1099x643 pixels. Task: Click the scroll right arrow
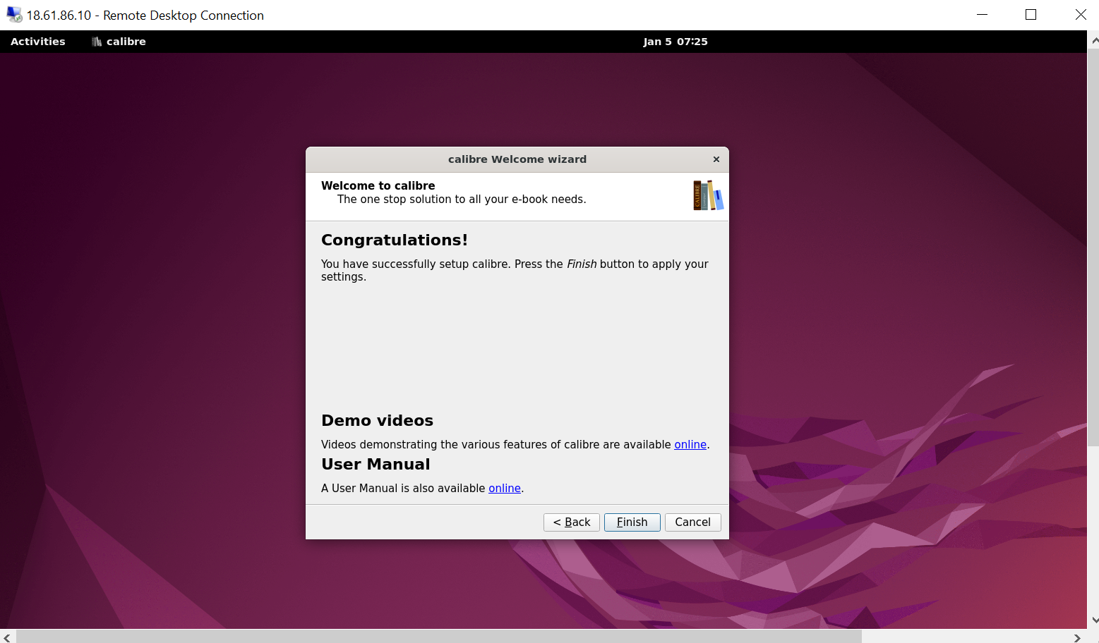pos(1077,637)
